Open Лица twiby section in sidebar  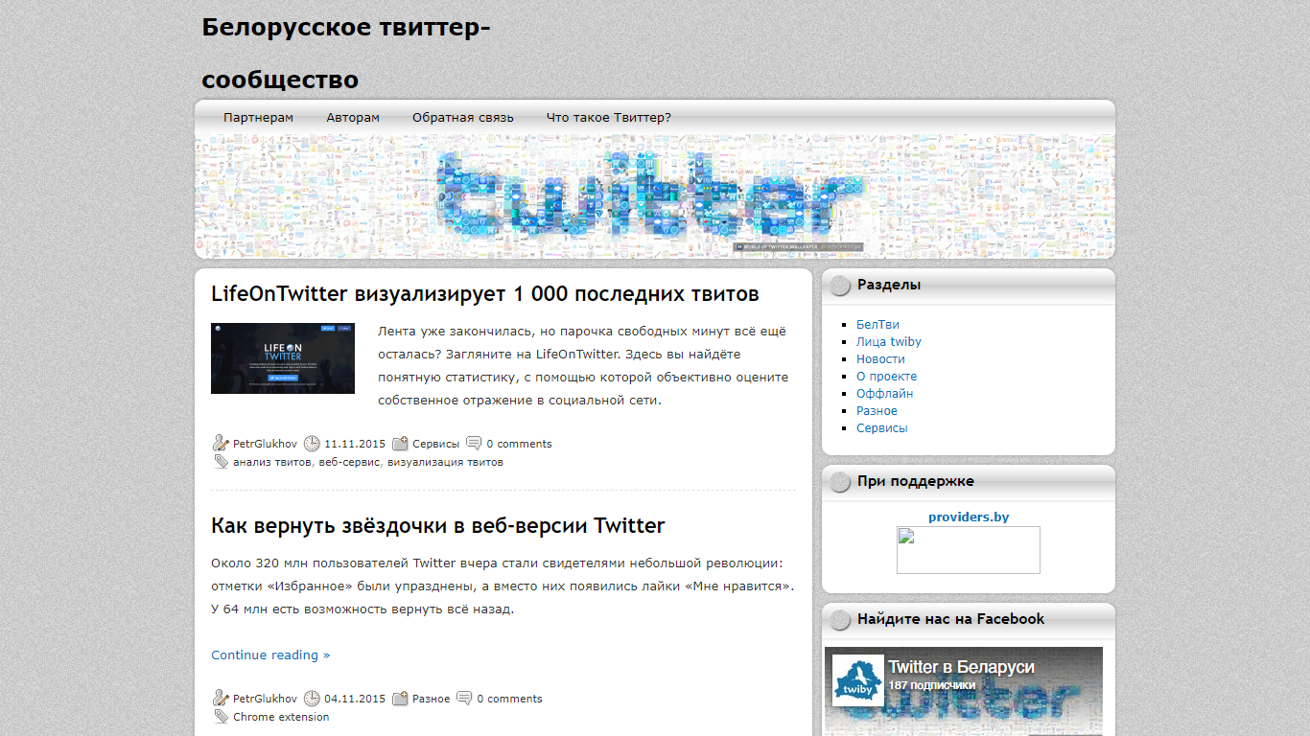pos(889,342)
